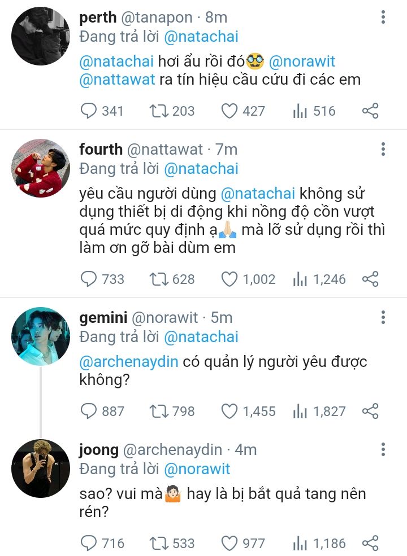
Task: Open three-dot menu on joong's tweet
Action: (383, 449)
